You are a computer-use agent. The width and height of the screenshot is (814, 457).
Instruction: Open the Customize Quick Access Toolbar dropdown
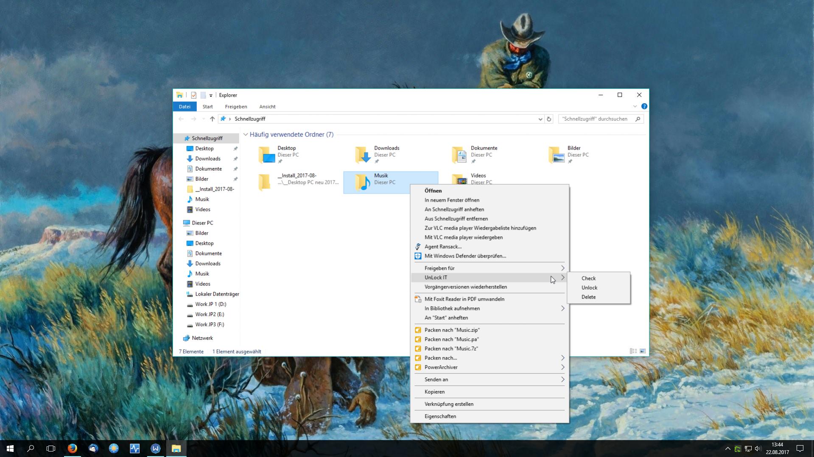pyautogui.click(x=211, y=95)
